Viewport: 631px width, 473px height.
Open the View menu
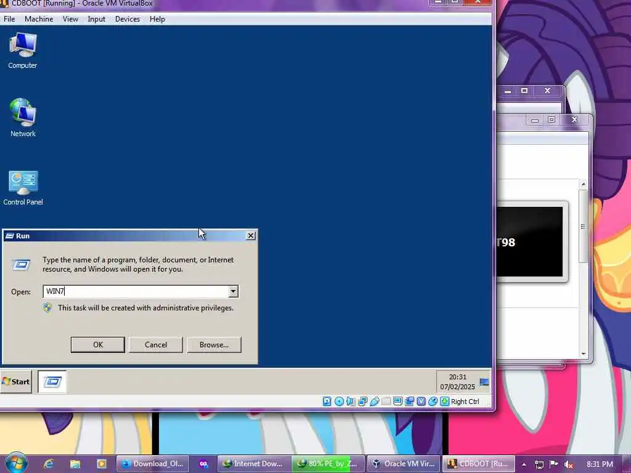(x=70, y=19)
